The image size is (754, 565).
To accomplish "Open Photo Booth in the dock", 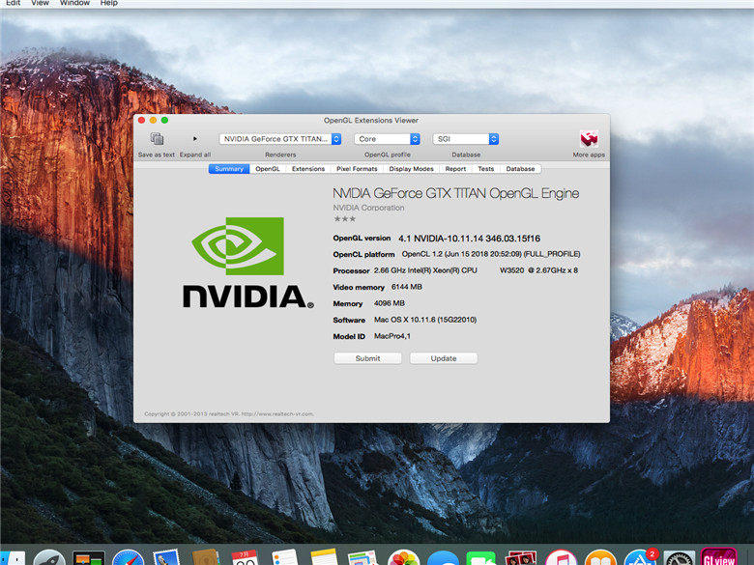I will [521, 558].
